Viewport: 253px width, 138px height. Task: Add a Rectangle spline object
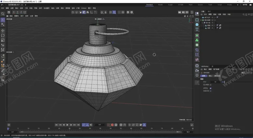pos(197,20)
